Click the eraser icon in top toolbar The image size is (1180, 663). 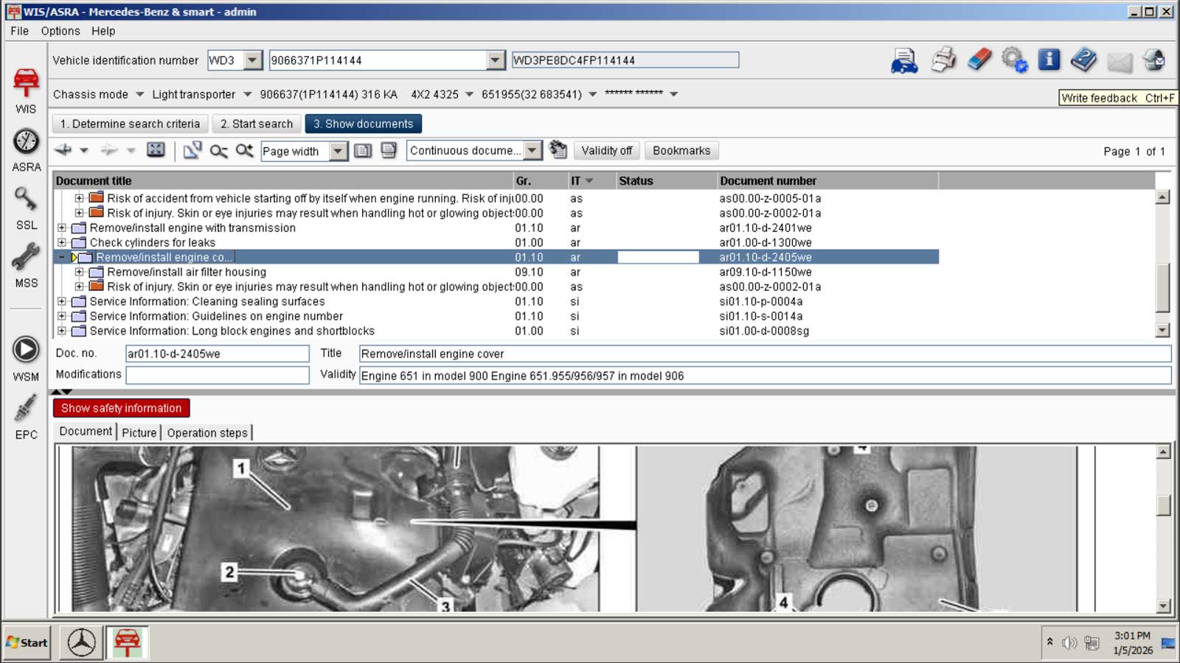[979, 60]
